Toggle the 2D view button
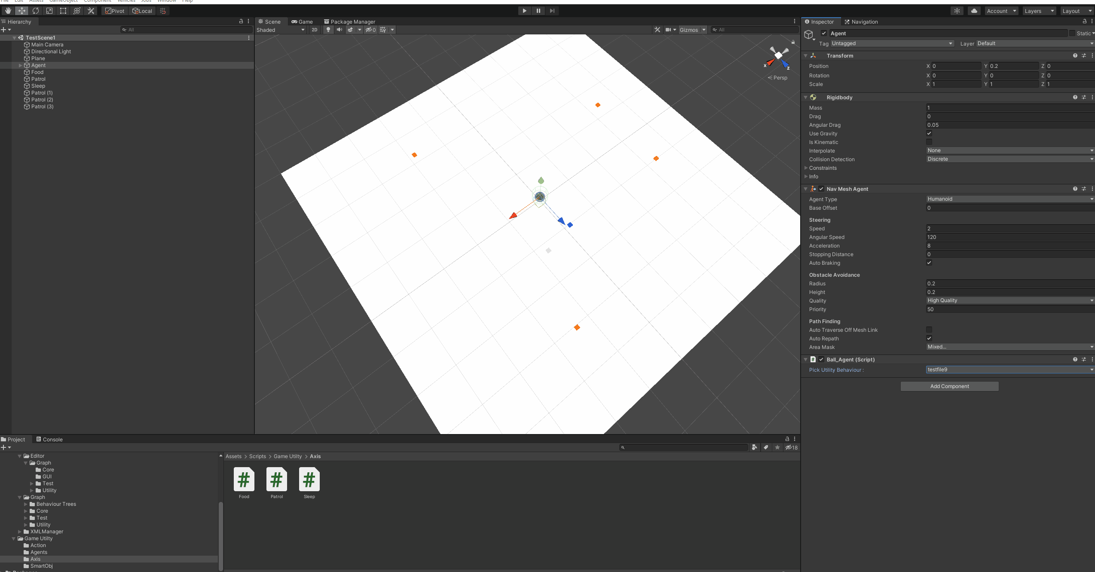1095x572 pixels. click(315, 30)
